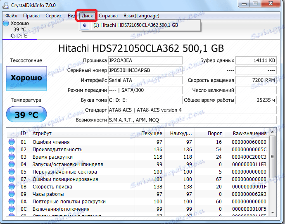Minimize the CrystalDiskInfo window
The height and width of the screenshot is (224, 285).
[x=244, y=3]
